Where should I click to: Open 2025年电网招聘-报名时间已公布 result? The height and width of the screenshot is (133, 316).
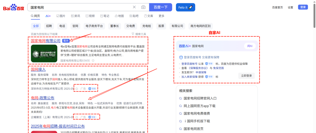click(58, 126)
